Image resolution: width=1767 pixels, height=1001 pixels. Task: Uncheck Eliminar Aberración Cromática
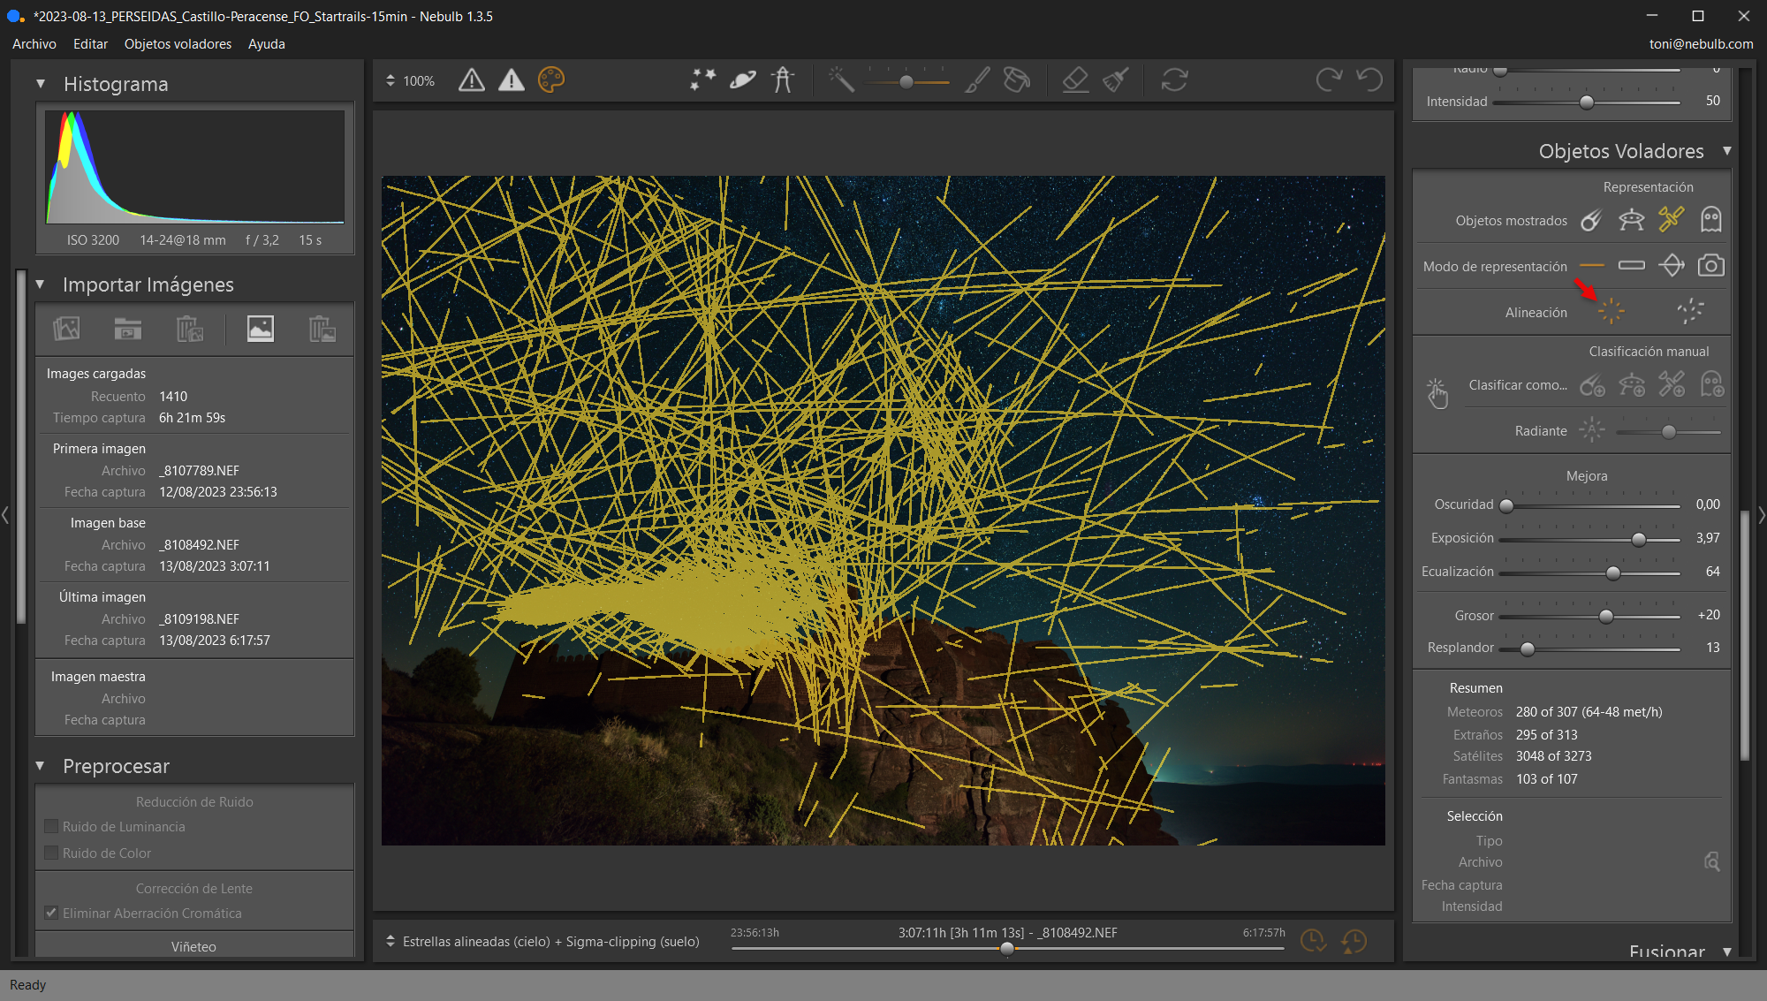click(x=51, y=913)
